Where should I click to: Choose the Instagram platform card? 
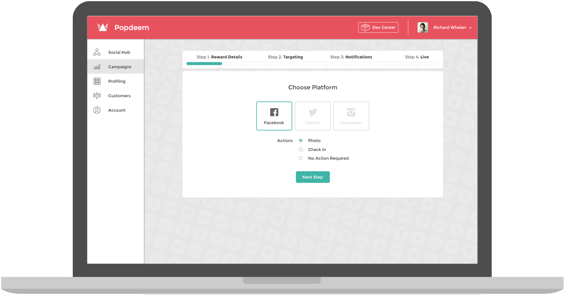tap(351, 116)
